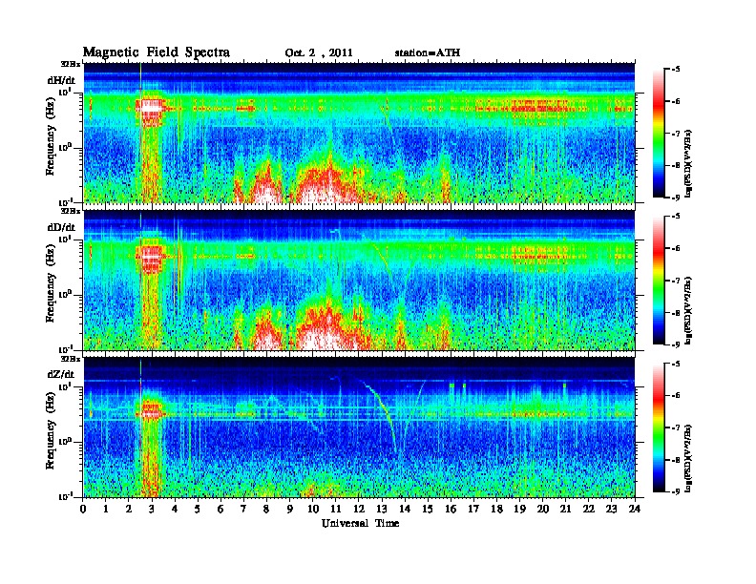Click hour tick label '14' on time axis
This screenshot has width=756, height=584.
click(405, 509)
